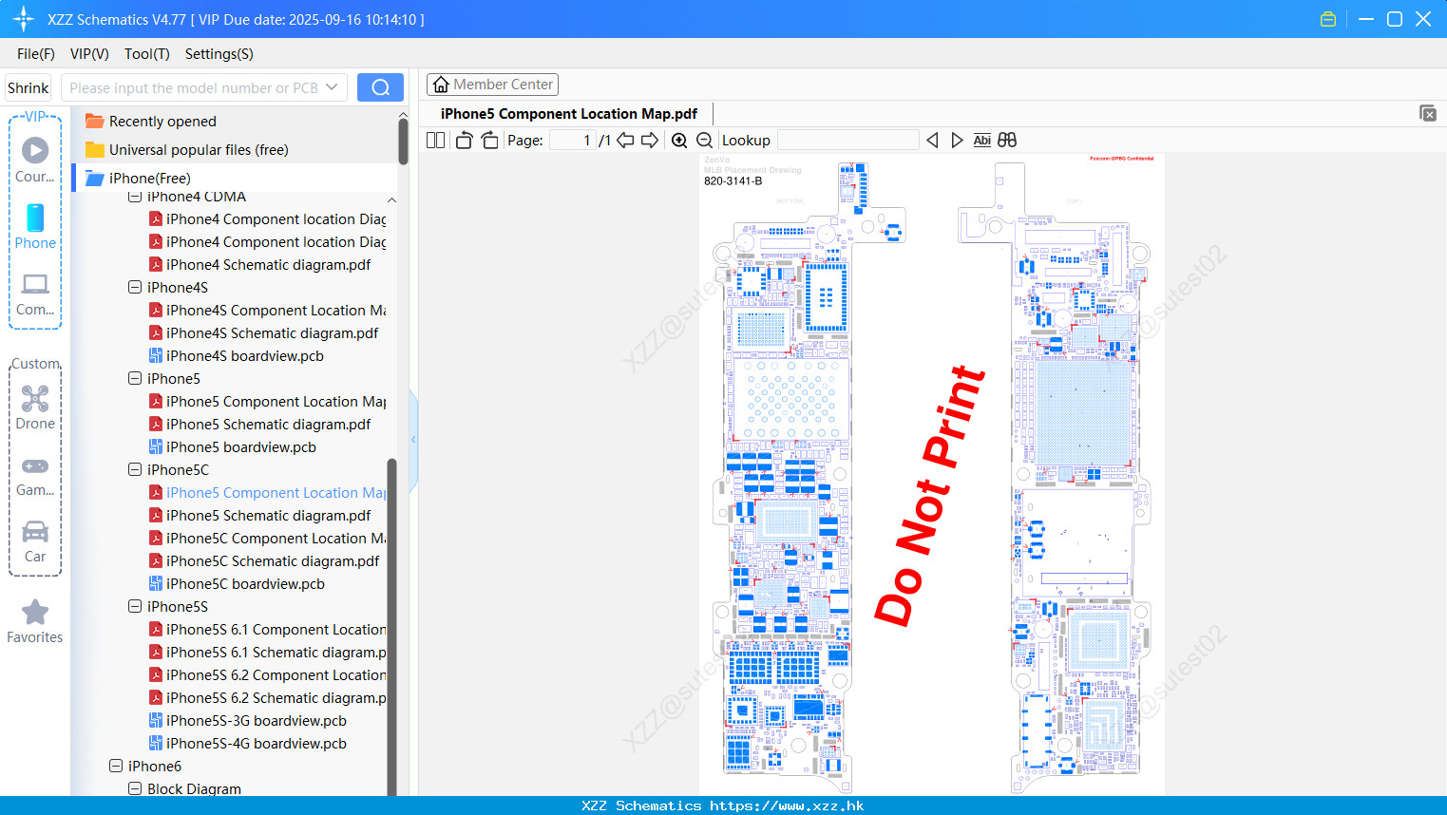Click the outer tree scrollbar up arrow
The width and height of the screenshot is (1447, 815).
click(403, 114)
